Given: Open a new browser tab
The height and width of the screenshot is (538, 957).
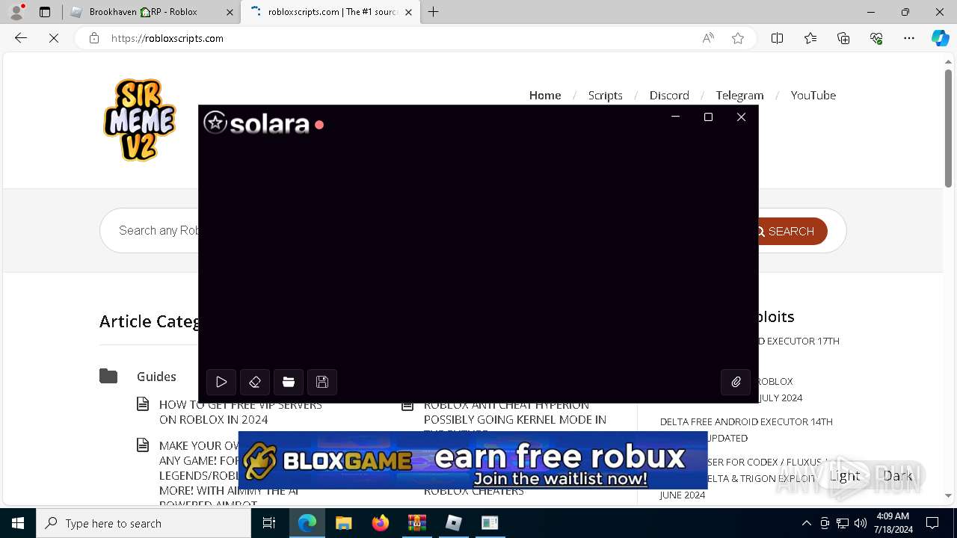Looking at the screenshot, I should coord(433,12).
